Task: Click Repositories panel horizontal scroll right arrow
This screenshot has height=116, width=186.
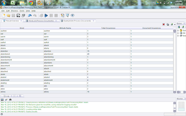Action: tap(185, 92)
